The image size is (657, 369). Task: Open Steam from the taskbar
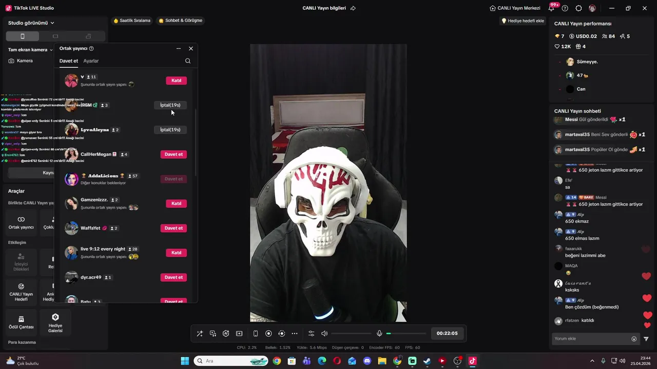click(x=427, y=361)
